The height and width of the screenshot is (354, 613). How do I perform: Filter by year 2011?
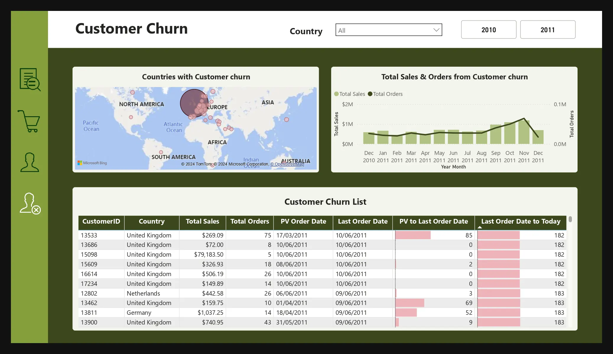pos(547,29)
